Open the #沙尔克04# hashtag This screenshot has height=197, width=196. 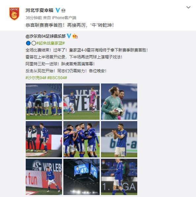coord(36,78)
